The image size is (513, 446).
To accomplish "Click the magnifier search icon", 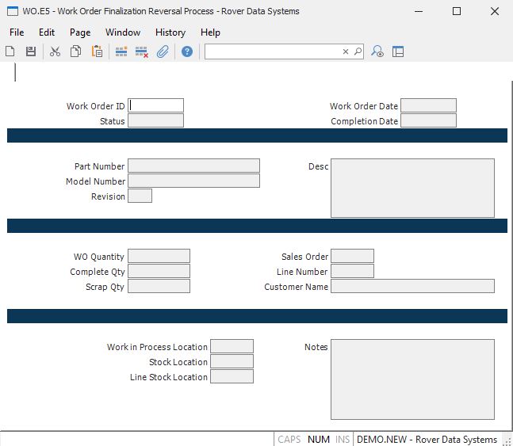I will 358,51.
